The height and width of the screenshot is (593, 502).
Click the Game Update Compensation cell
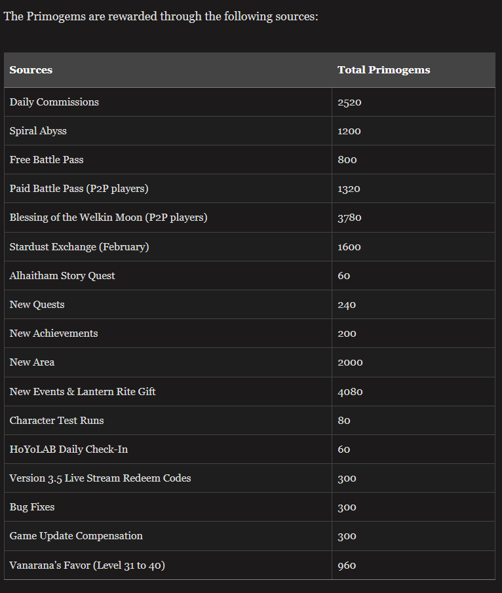168,536
